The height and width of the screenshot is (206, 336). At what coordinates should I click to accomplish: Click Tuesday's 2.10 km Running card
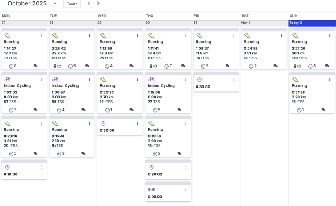click(72, 138)
